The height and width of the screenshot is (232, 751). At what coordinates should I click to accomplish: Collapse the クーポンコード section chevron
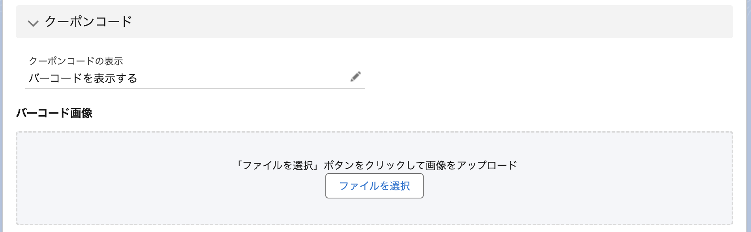coord(33,23)
